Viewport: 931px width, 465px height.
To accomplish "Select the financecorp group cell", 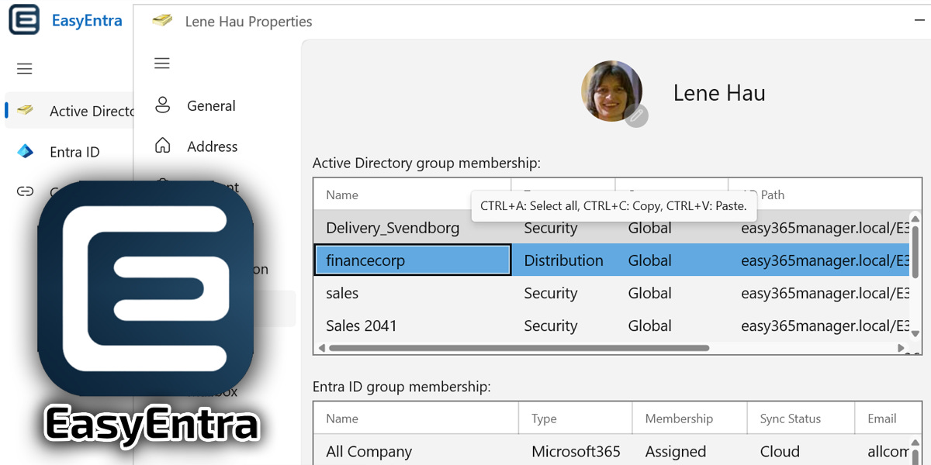I will [x=413, y=260].
